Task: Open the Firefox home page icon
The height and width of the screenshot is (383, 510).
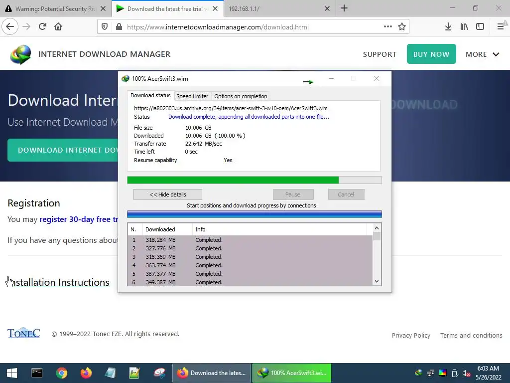Action: click(x=58, y=27)
